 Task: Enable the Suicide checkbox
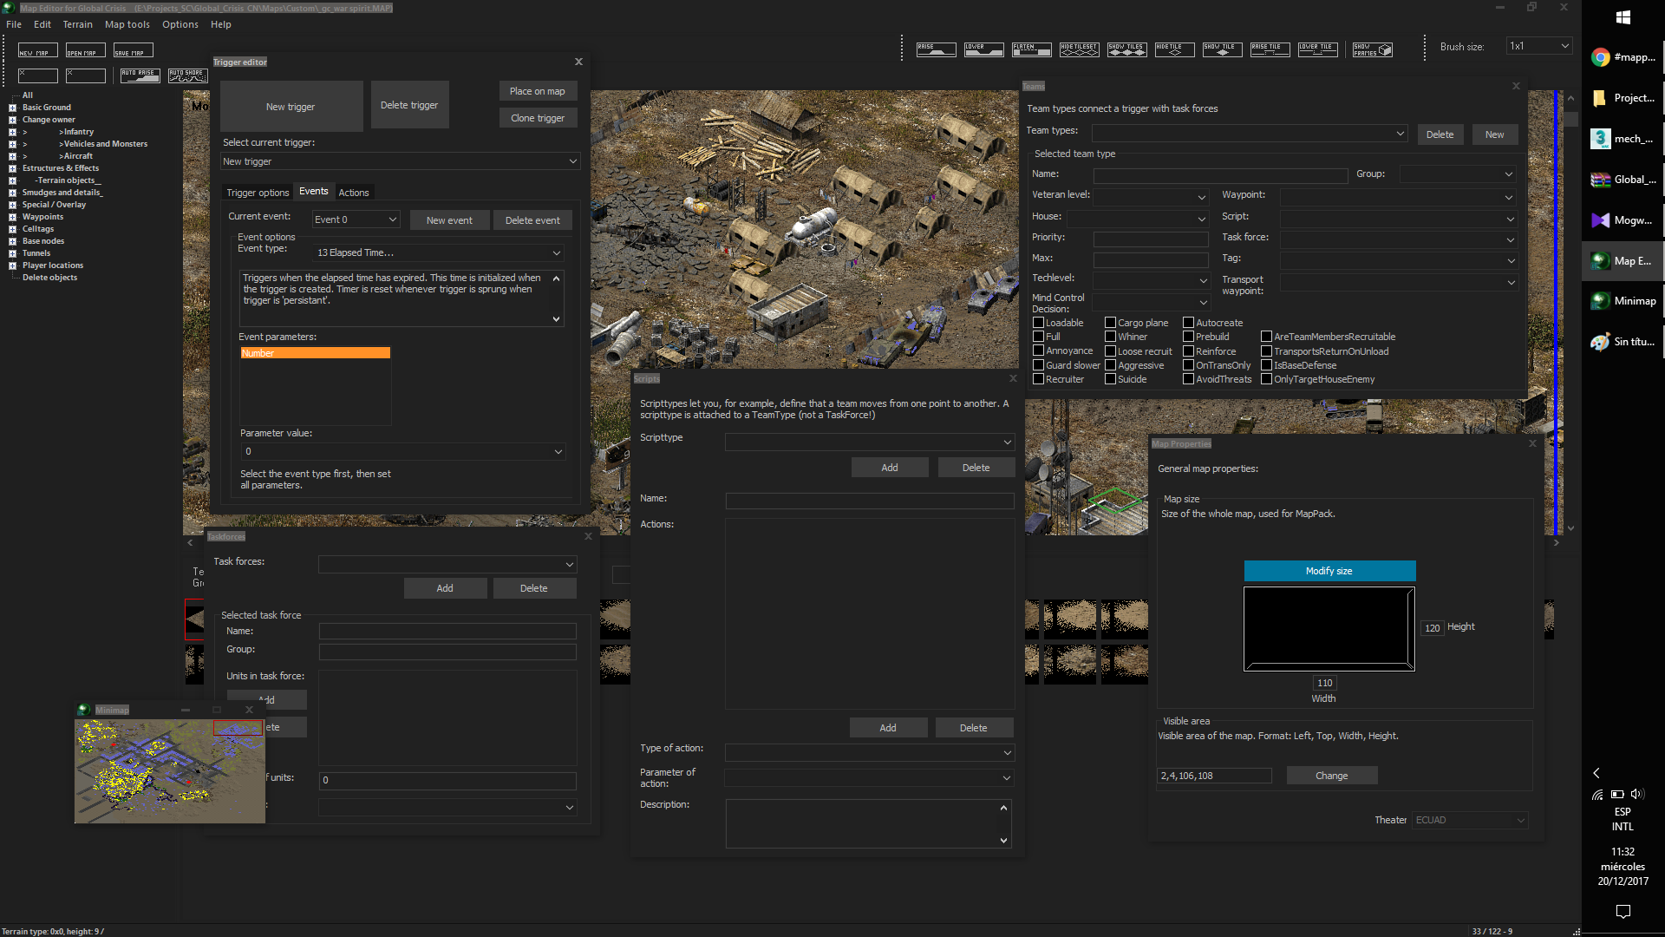click(1110, 379)
